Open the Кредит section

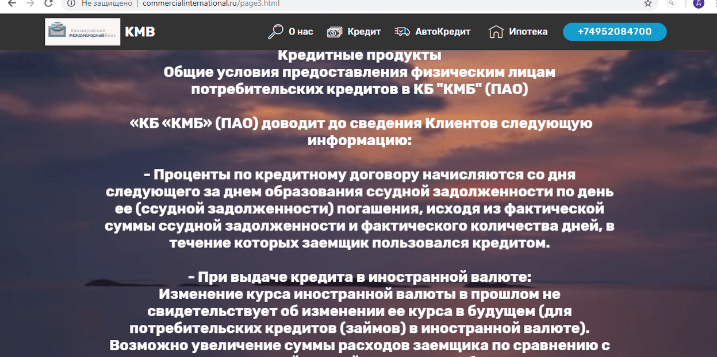pyautogui.click(x=364, y=32)
